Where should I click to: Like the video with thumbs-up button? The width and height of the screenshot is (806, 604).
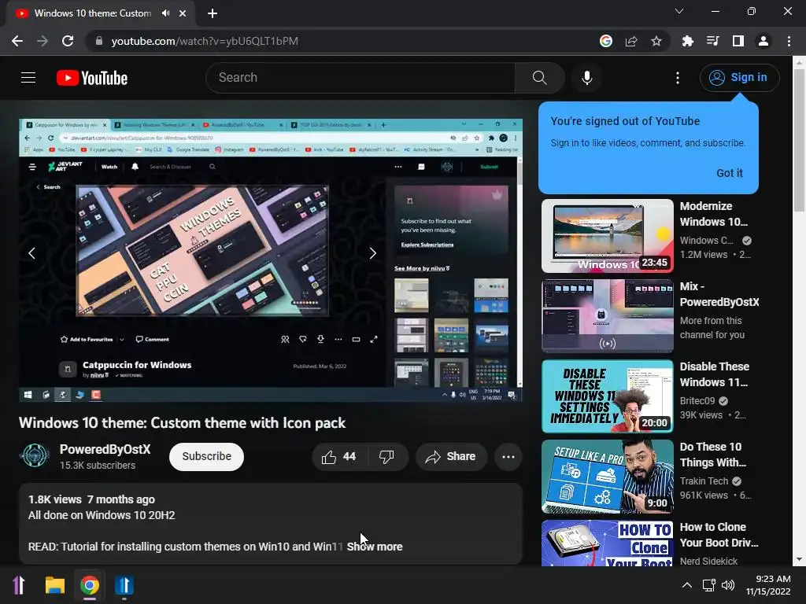point(338,457)
